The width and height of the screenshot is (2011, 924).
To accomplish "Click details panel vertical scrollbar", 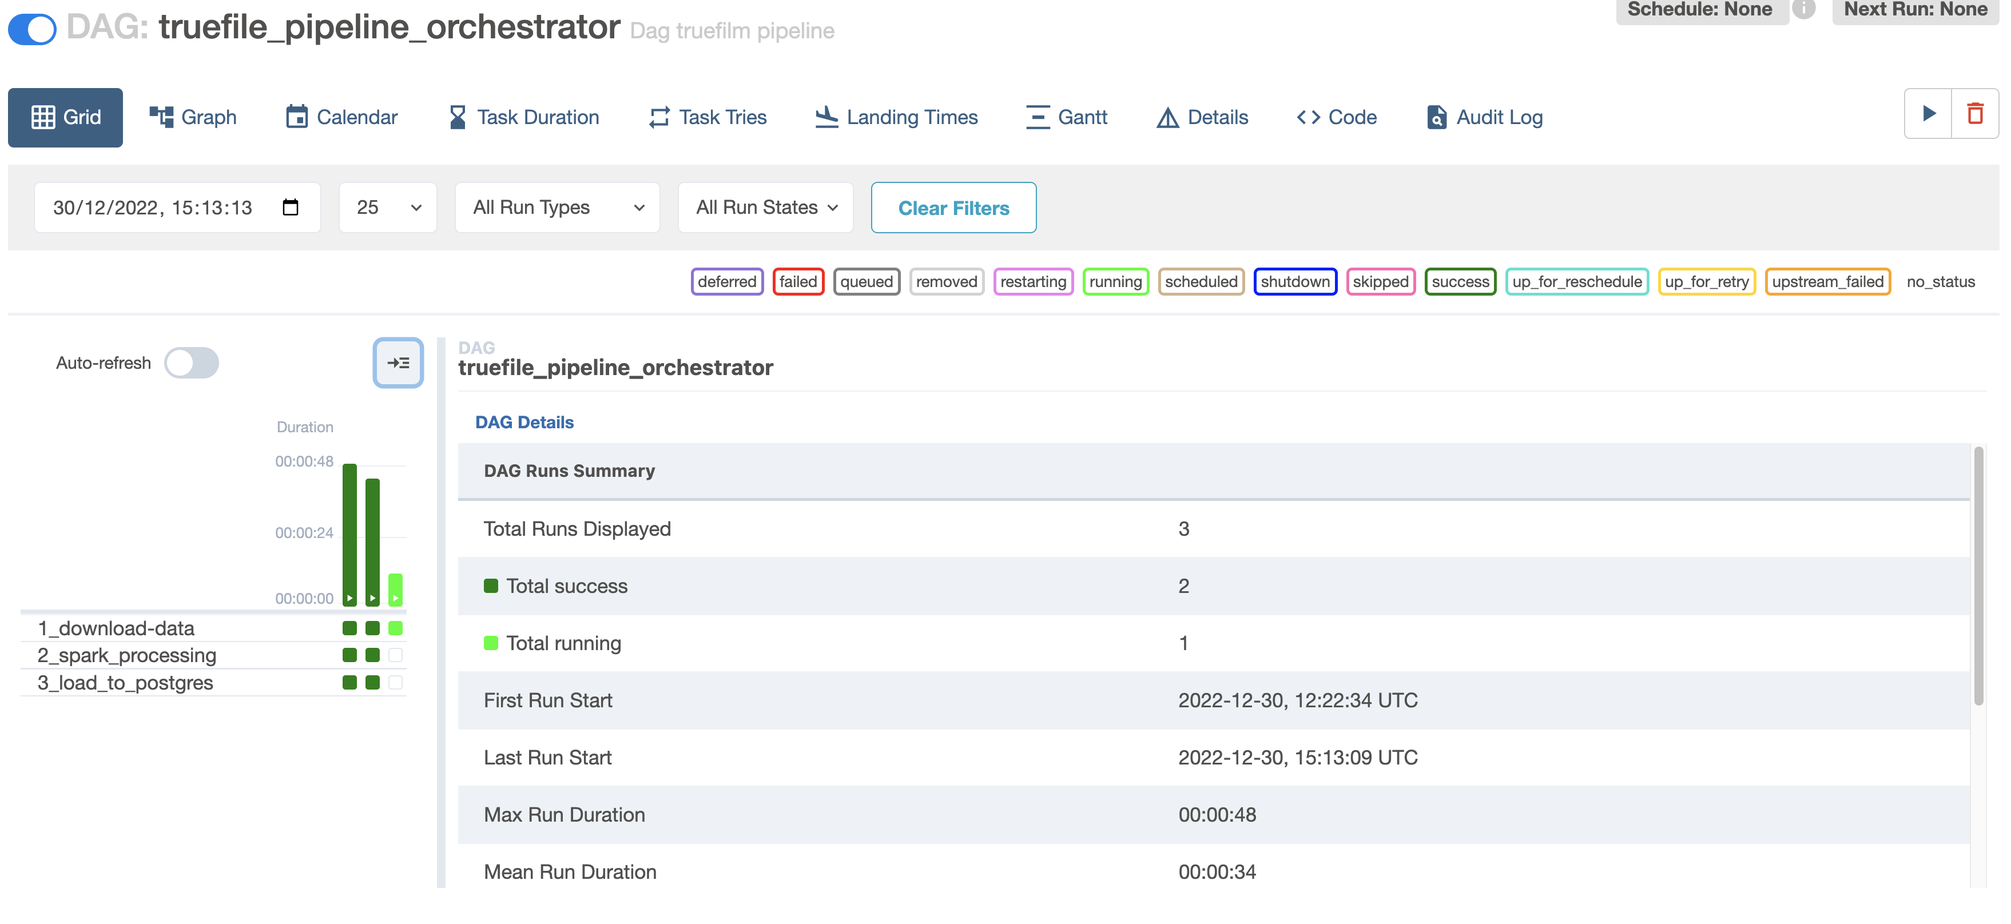I will 1978,576.
